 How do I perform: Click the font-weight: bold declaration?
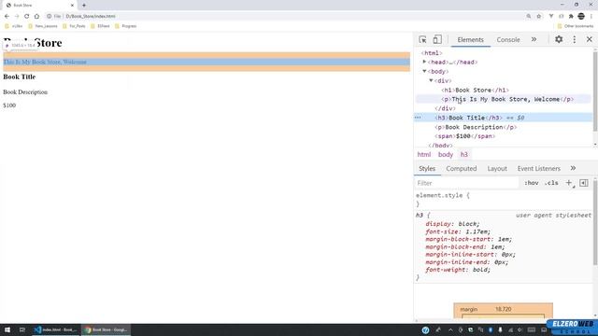point(458,270)
